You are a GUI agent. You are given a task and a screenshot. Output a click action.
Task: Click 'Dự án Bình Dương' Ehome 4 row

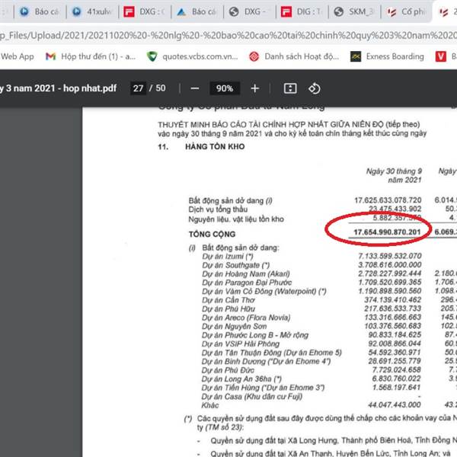267,361
